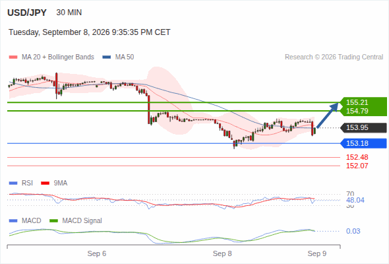389x264 pixels.
Task: Click the pink MA 20 legend swatch
Action: tap(13, 57)
